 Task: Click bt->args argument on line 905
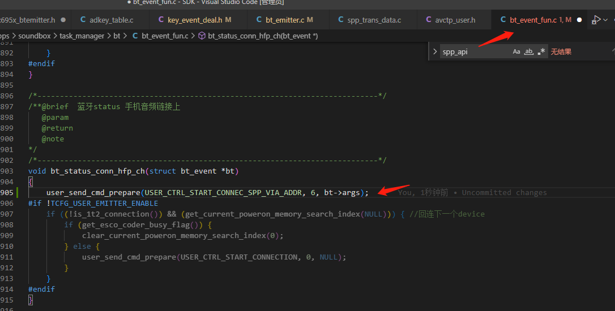click(x=341, y=193)
